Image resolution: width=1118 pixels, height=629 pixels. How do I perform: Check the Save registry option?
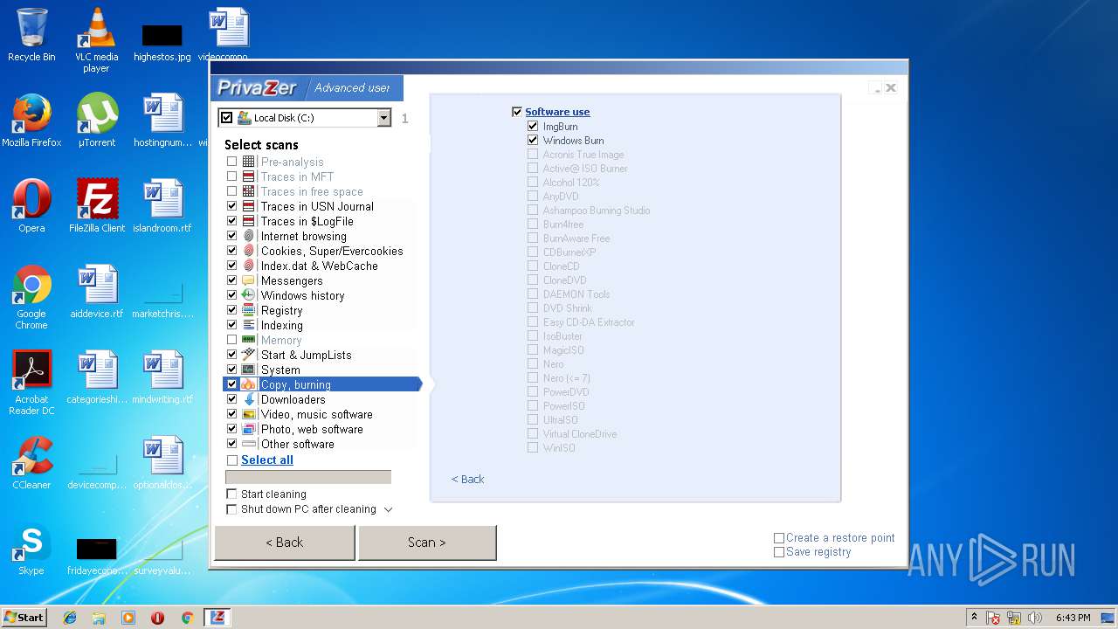pyautogui.click(x=779, y=552)
